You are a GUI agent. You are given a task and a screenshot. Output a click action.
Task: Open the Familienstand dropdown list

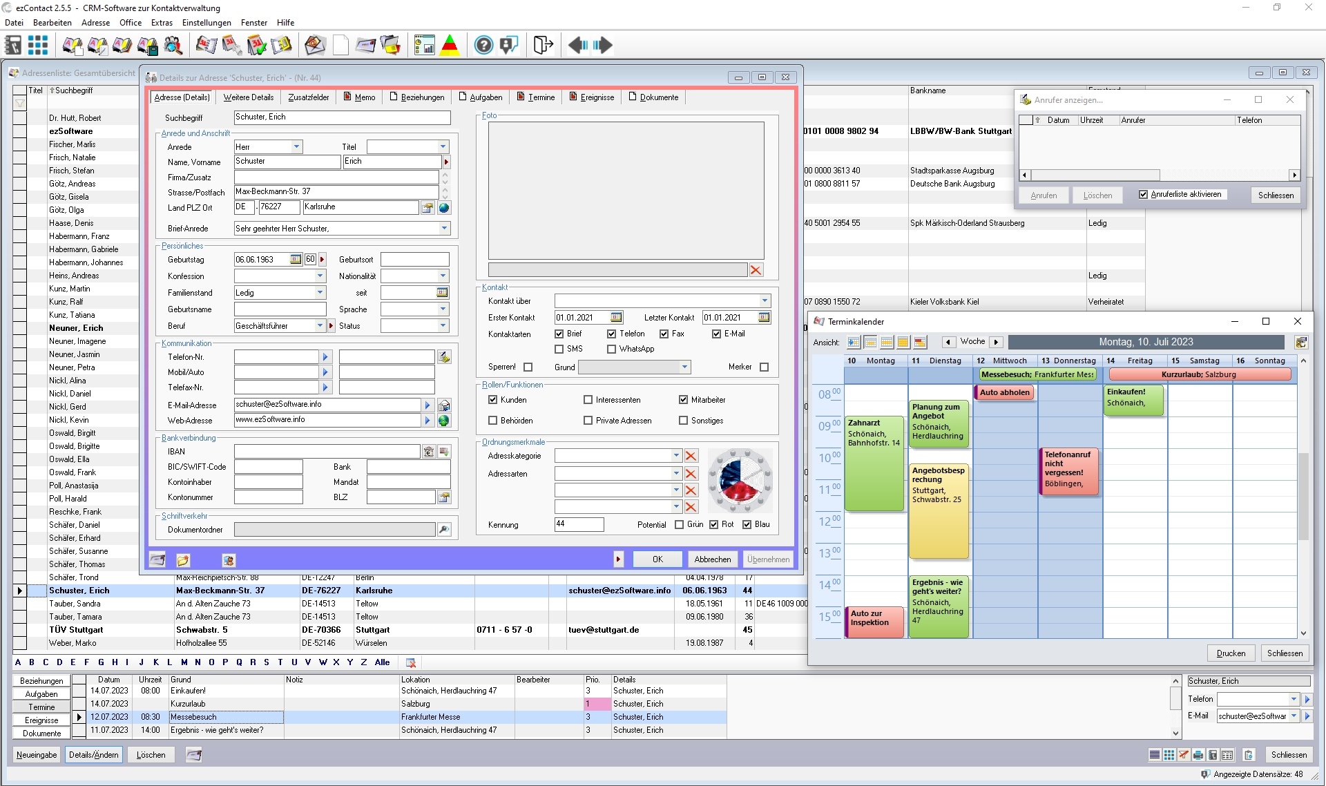320,293
